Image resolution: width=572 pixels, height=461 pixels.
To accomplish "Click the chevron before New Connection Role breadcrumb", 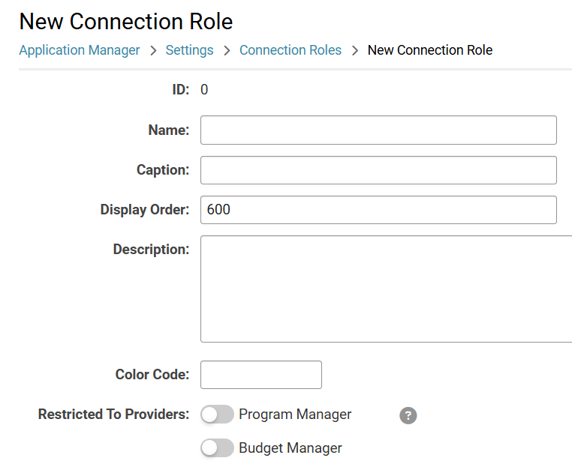I will (355, 51).
